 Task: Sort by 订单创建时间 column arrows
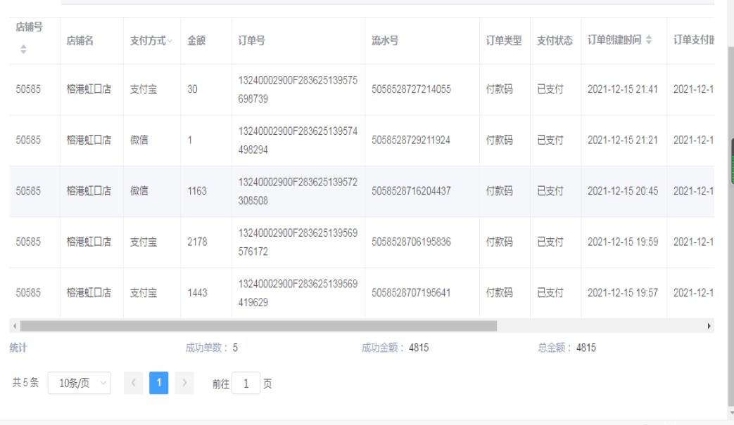tap(649, 41)
